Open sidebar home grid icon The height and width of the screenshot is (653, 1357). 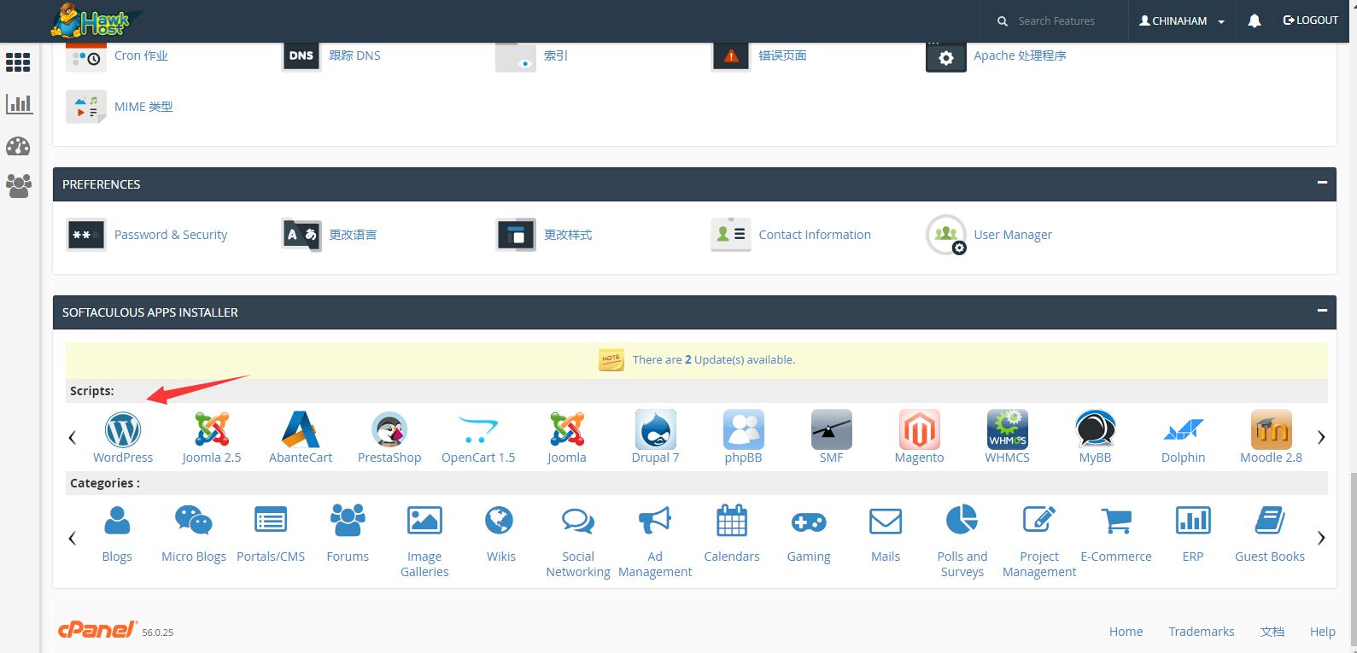pyautogui.click(x=18, y=62)
